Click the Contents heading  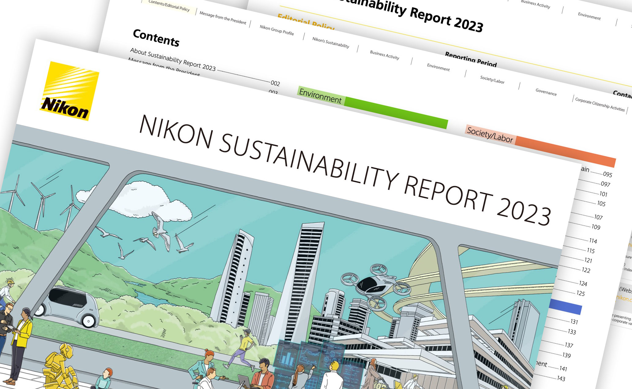click(x=156, y=38)
